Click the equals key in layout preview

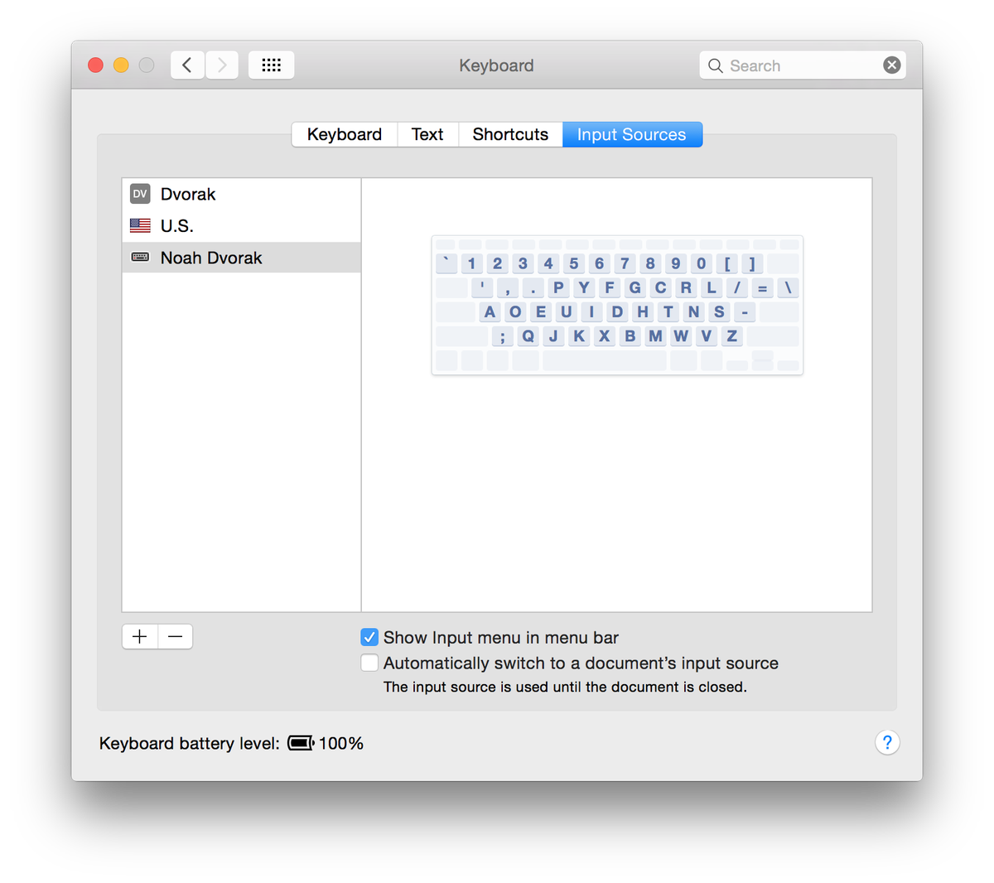point(762,287)
